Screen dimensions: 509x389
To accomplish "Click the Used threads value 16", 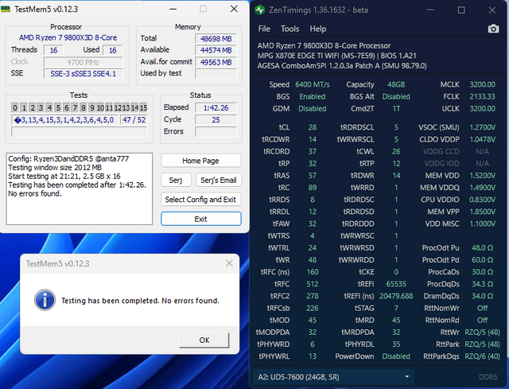I will 112,50.
